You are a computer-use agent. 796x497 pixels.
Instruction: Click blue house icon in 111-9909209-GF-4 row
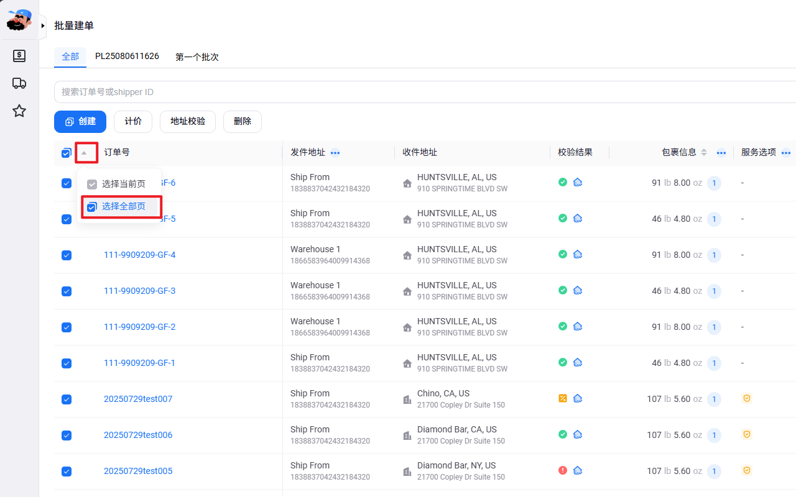coord(577,254)
